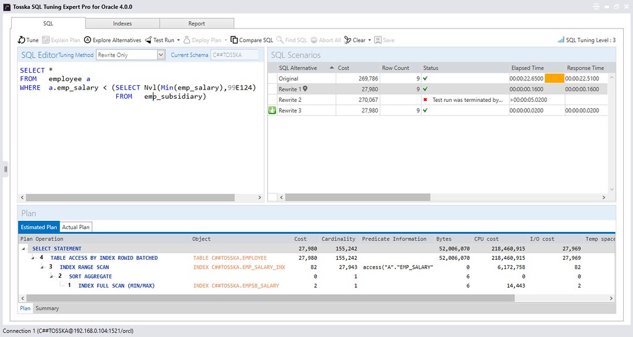Open the Clear dropdown arrow
The image size is (633, 337).
tap(370, 40)
